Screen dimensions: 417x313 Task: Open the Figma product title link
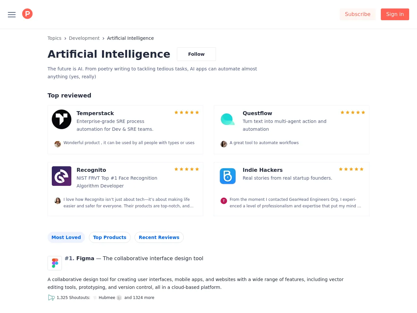point(85,258)
